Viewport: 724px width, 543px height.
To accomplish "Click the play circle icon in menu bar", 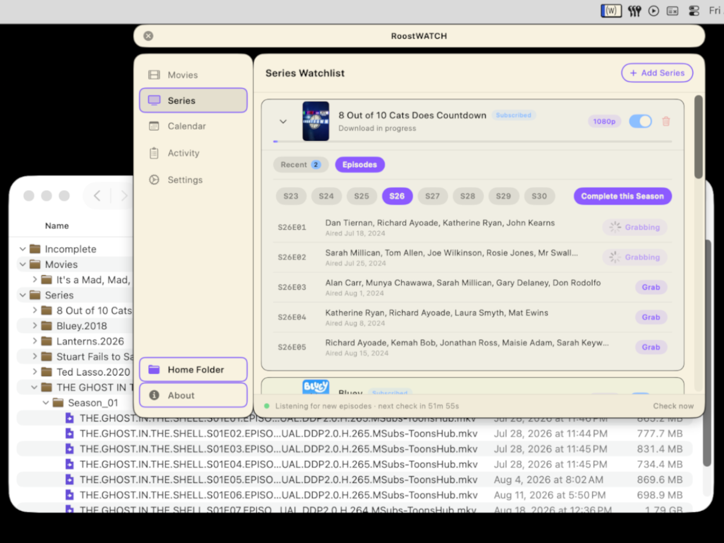I will [x=653, y=10].
